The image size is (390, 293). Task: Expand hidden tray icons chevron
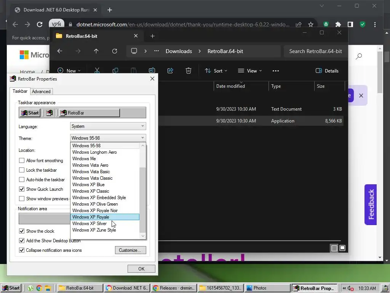pos(344,288)
